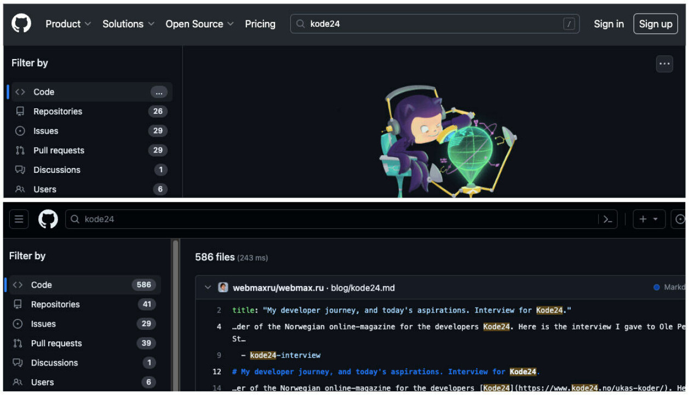
Task: Select the Issues filter on the signed-in page
Action: coord(84,324)
